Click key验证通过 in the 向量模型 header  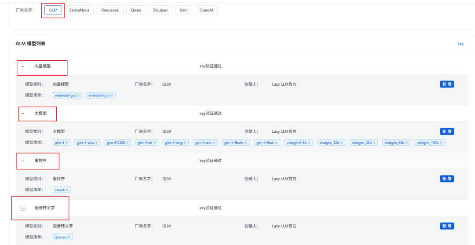tap(211, 66)
